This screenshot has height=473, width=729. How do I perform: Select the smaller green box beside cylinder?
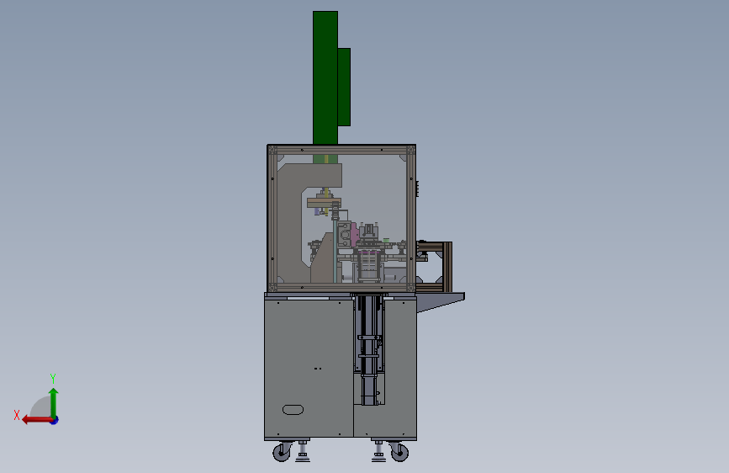click(344, 87)
